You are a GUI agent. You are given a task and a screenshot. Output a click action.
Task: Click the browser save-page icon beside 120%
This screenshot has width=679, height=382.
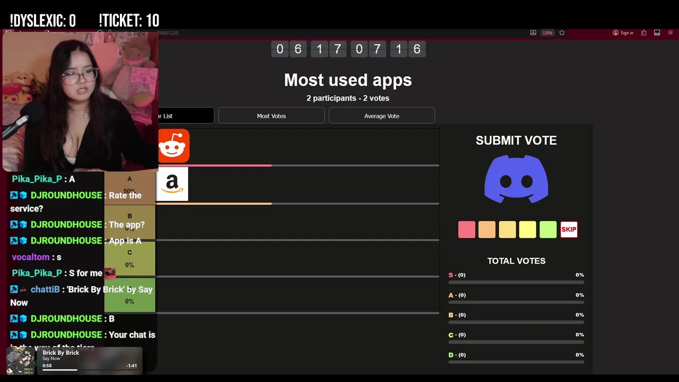[533, 33]
